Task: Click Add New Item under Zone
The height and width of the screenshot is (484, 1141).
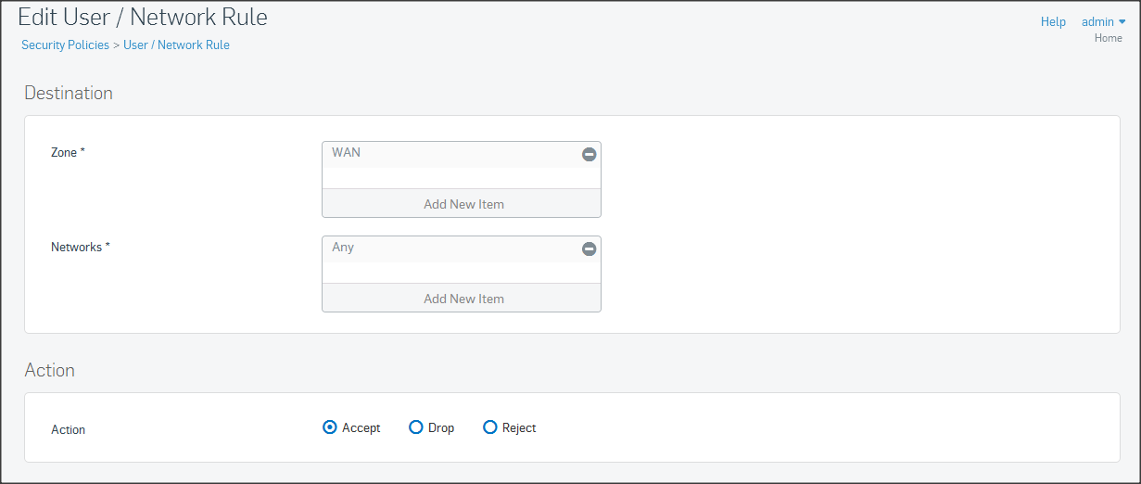Action: pos(463,204)
